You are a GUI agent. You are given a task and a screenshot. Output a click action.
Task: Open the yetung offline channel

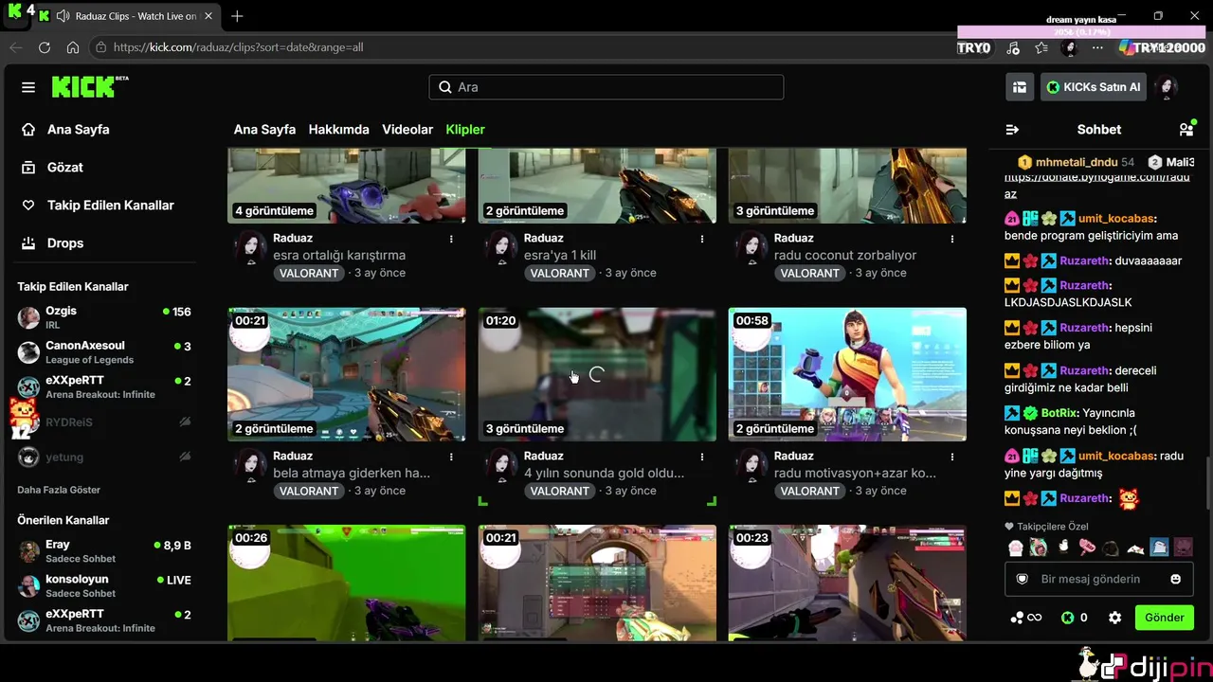(104, 457)
